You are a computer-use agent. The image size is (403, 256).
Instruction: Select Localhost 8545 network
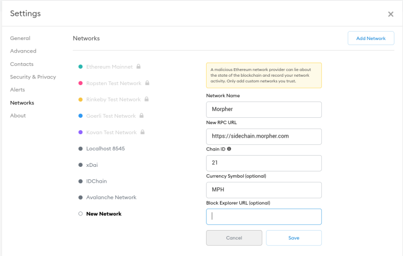click(x=106, y=149)
